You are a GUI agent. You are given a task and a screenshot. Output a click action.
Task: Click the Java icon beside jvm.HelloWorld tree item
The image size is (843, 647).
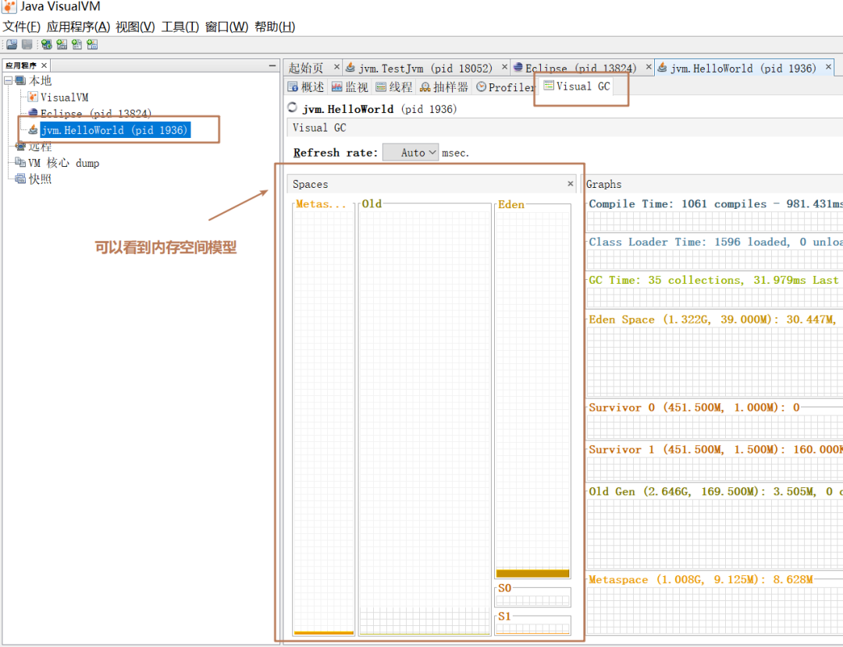[x=34, y=130]
